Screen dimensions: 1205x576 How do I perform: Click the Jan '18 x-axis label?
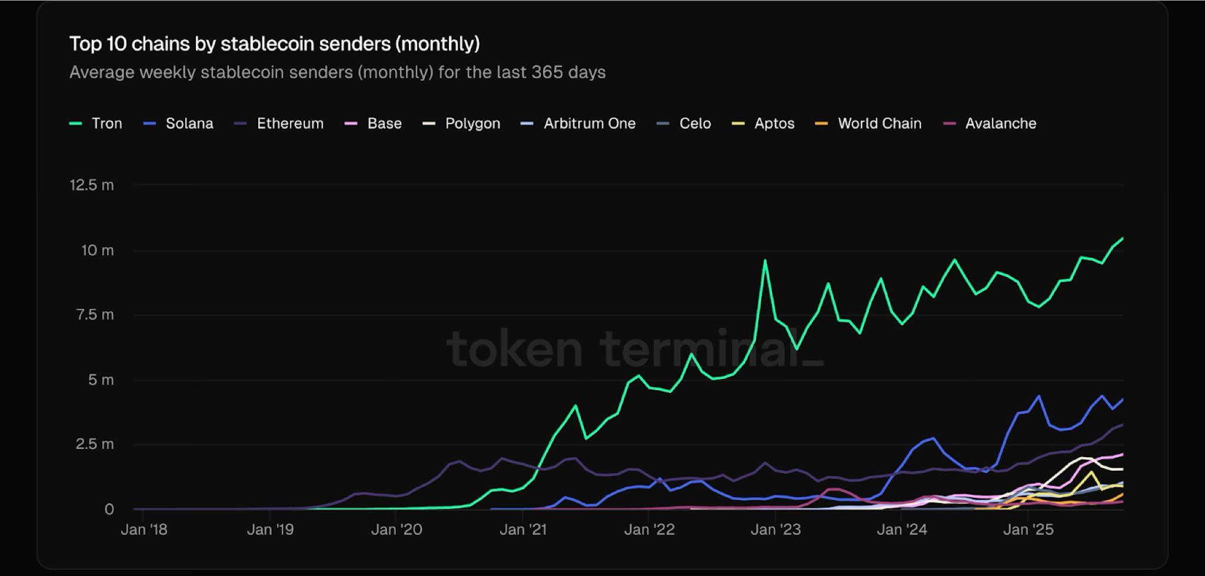144,530
